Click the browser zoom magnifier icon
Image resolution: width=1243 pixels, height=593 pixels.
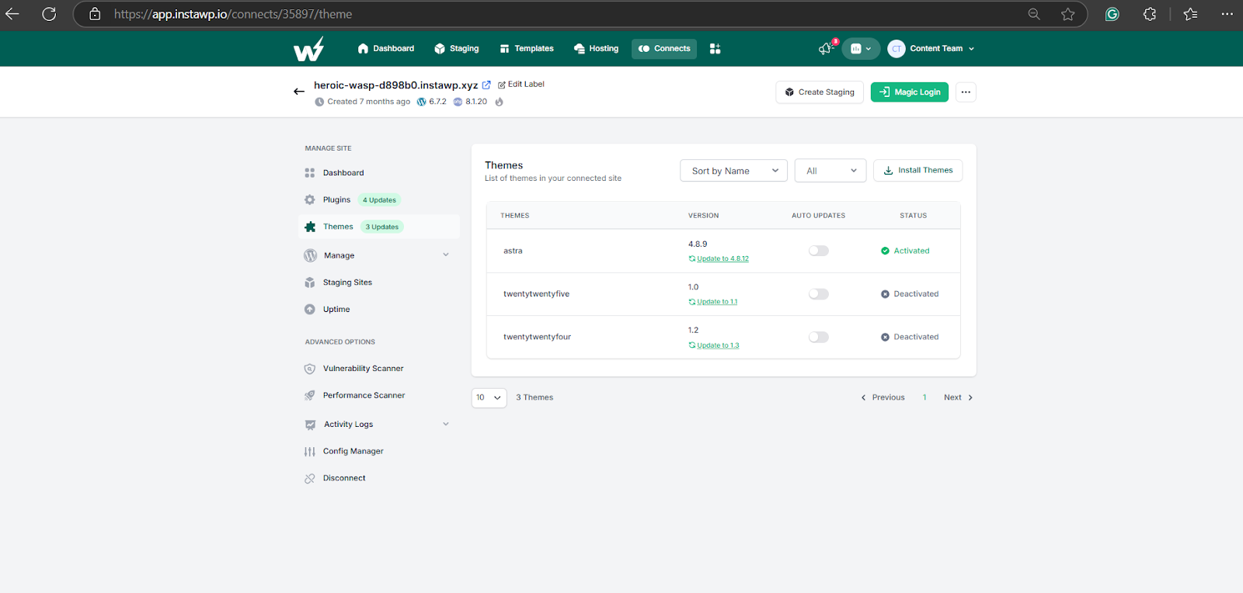pos(1034,14)
